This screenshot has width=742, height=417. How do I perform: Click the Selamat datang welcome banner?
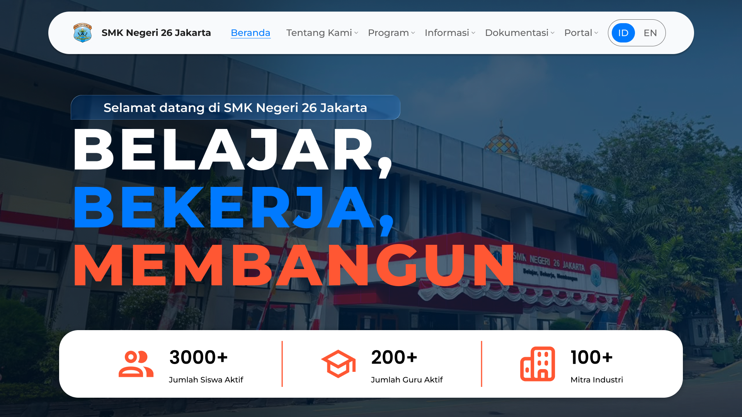pyautogui.click(x=235, y=107)
